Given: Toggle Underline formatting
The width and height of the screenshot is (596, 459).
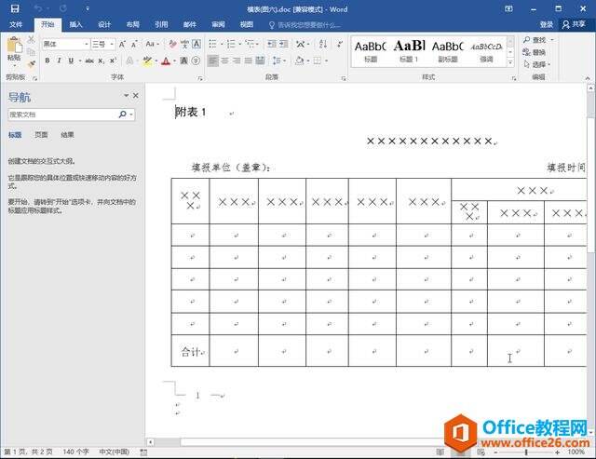Looking at the screenshot, I should [71, 61].
